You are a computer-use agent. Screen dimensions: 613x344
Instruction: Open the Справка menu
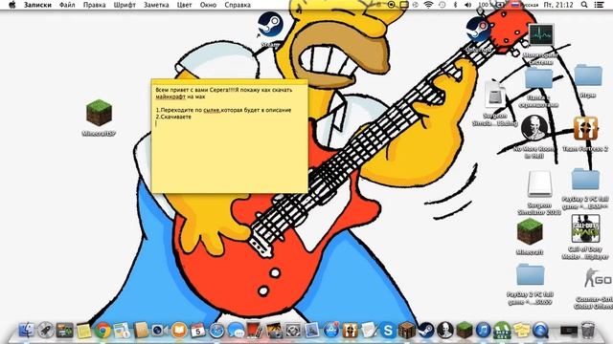point(238,5)
